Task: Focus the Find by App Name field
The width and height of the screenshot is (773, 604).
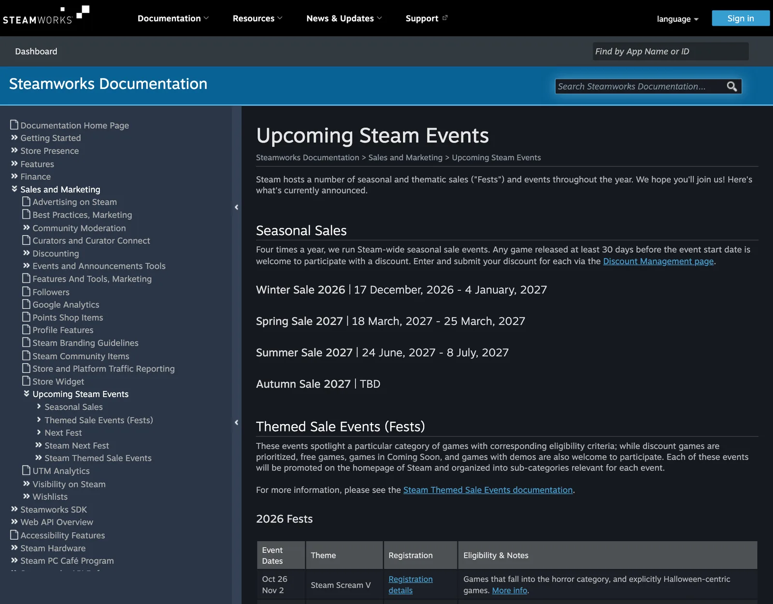Action: click(x=671, y=51)
